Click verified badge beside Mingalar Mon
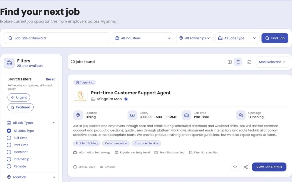The width and height of the screenshot is (292, 182). (x=126, y=99)
